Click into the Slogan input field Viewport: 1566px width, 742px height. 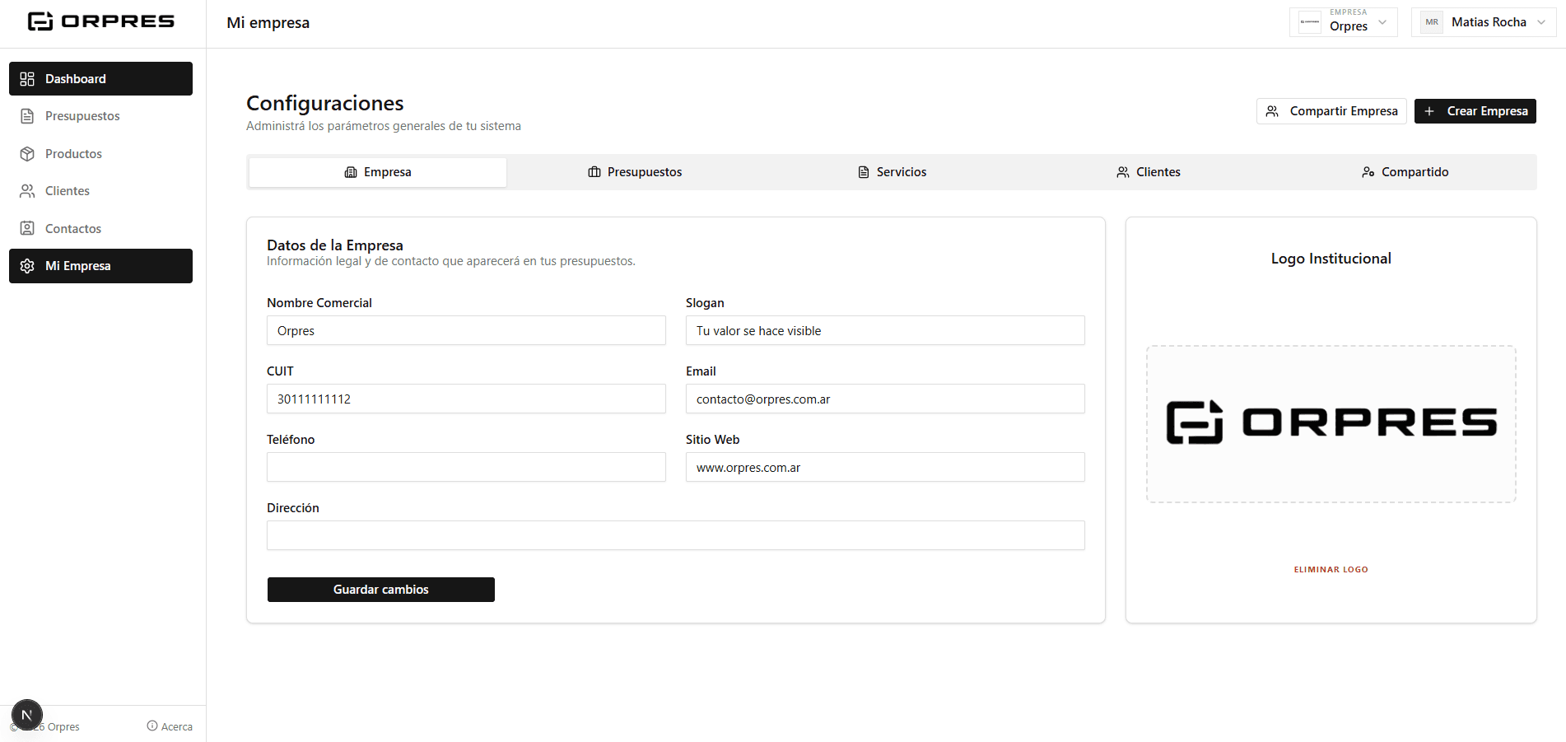click(885, 330)
